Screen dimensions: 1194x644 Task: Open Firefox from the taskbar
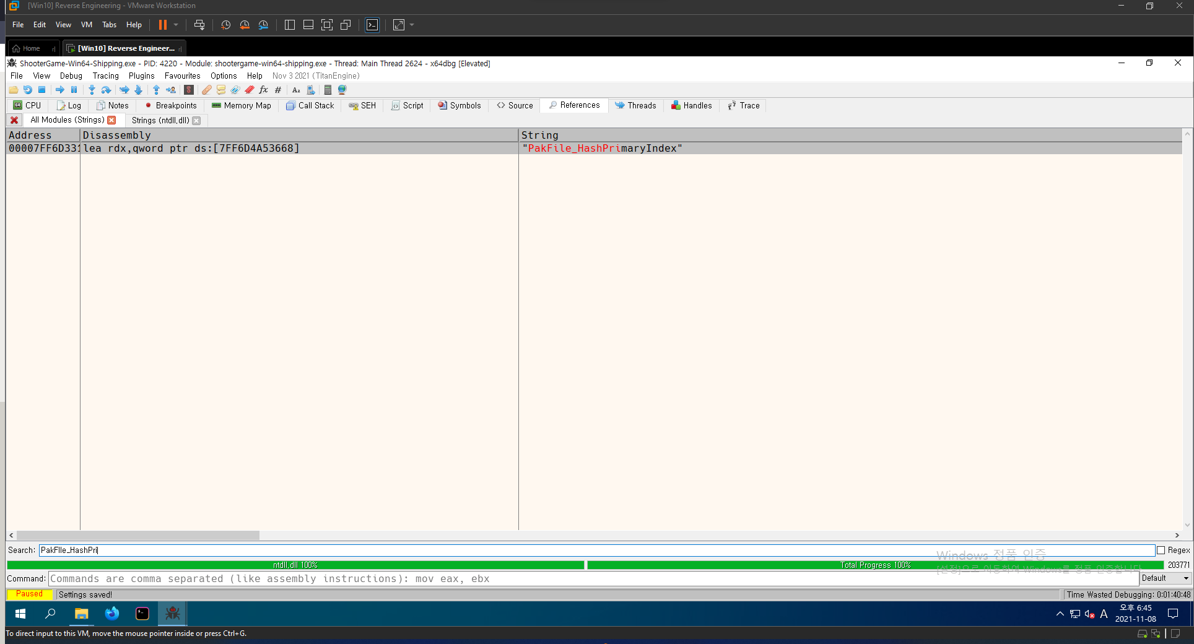click(x=111, y=614)
